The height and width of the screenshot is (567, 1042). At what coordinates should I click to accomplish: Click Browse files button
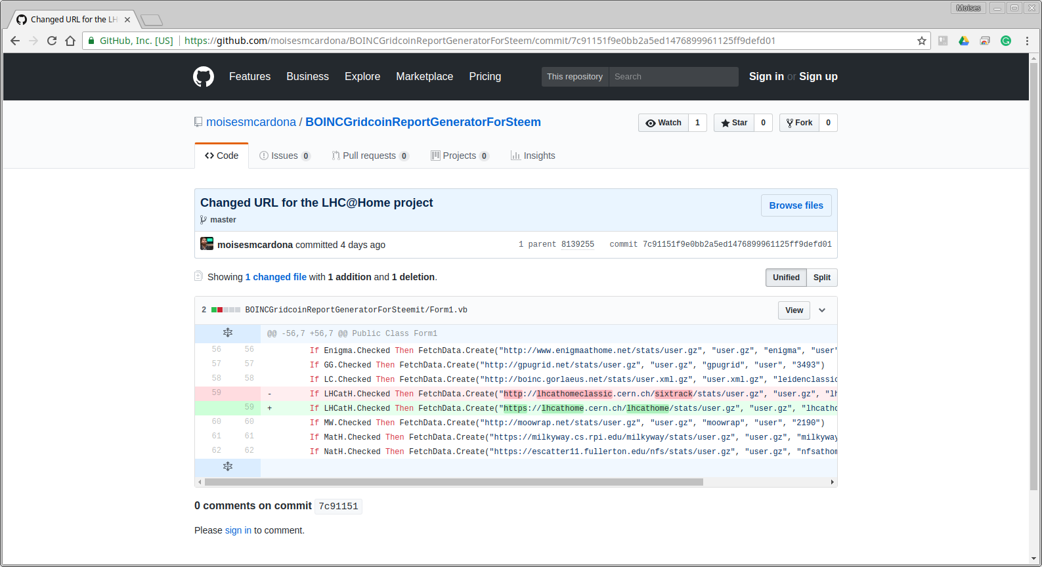[796, 205]
